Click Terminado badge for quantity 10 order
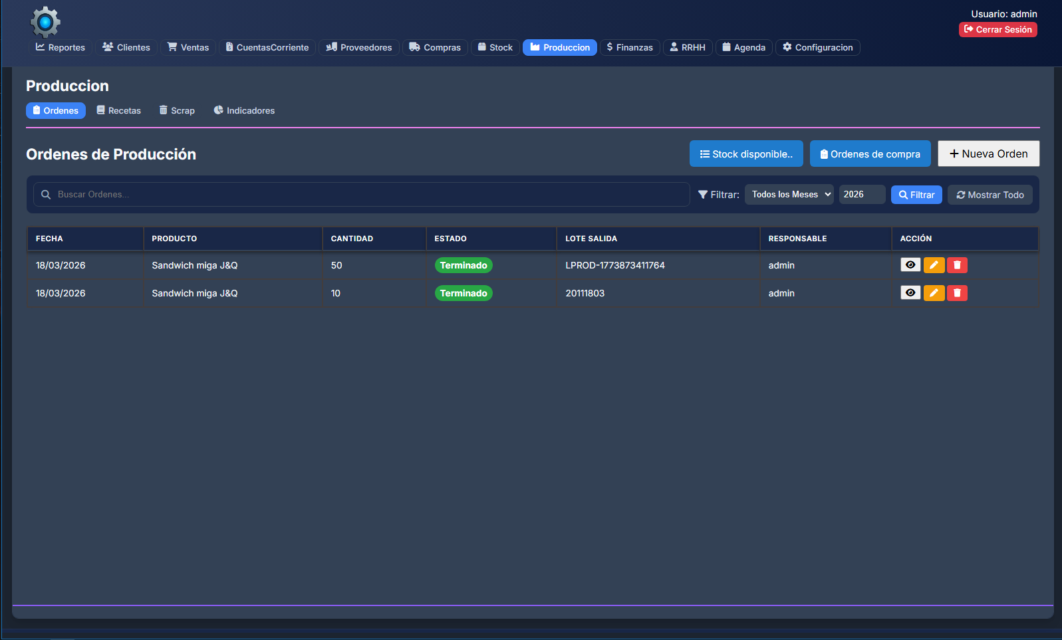This screenshot has height=640, width=1062. click(x=464, y=293)
